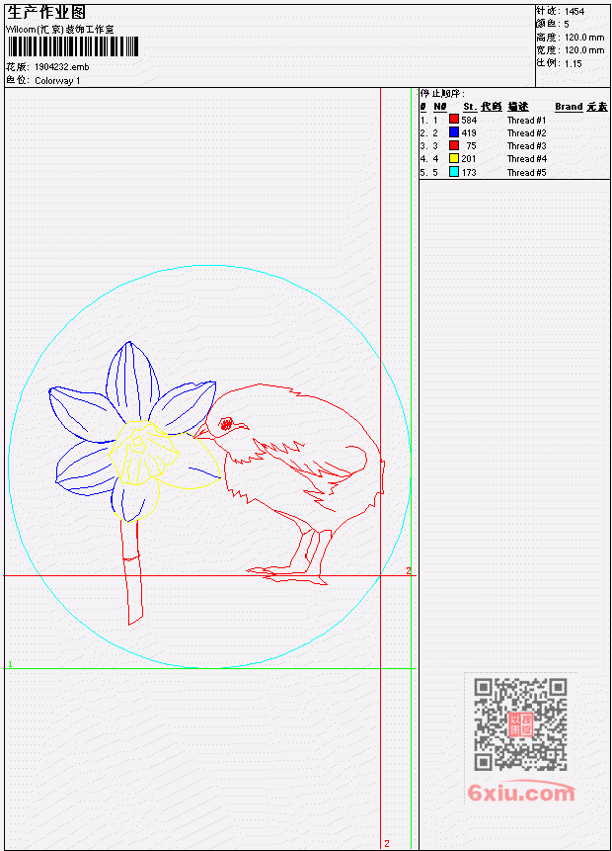
Task: Select the 'Thread #4' description text
Action: tap(526, 159)
